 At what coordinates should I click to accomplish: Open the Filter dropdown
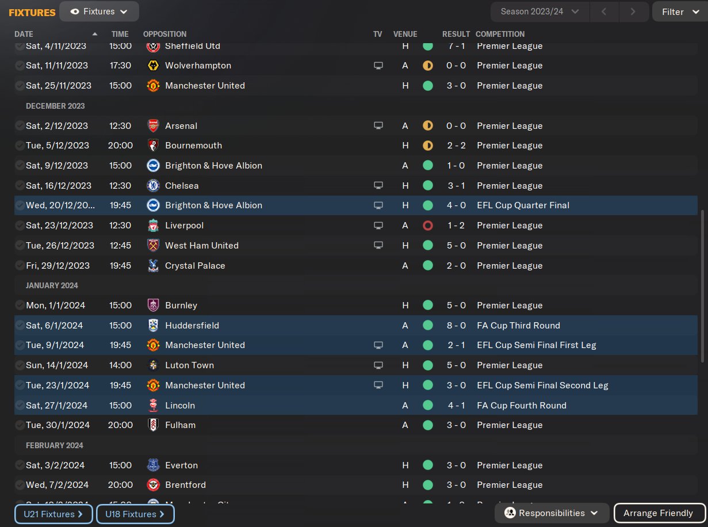[679, 12]
